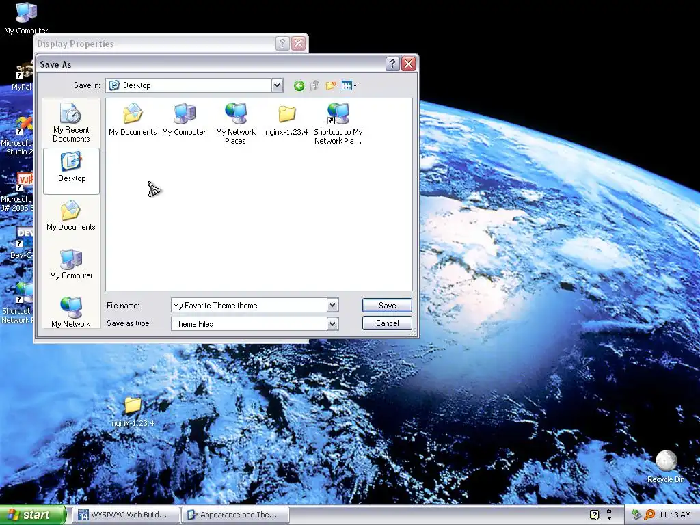
Task: Select the Dev-C++ desktop shortcut
Action: [21, 243]
